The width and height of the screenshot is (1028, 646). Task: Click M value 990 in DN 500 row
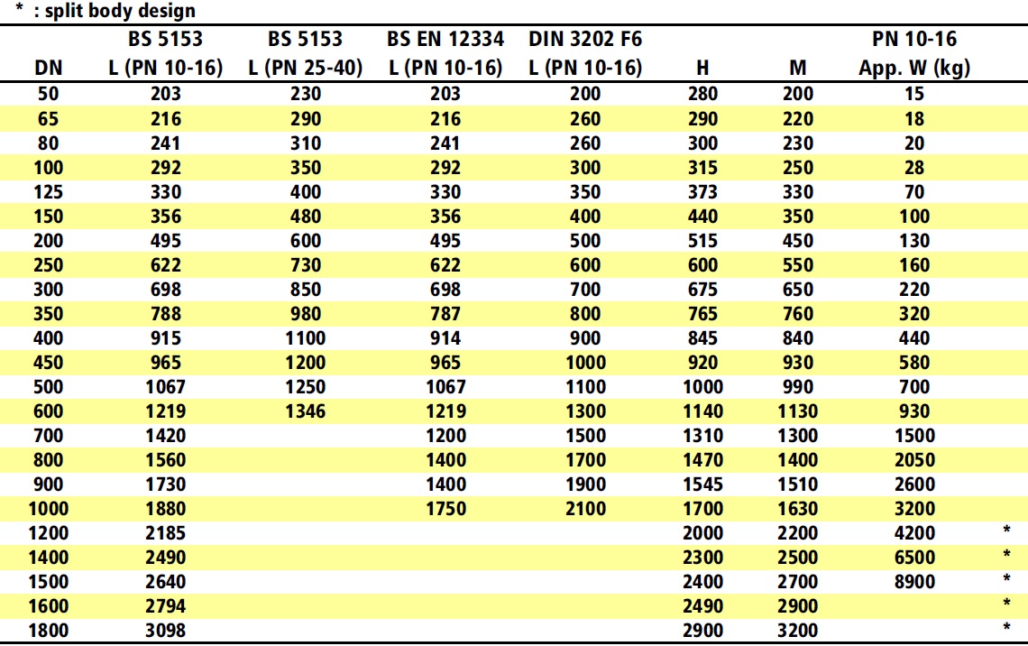coord(798,386)
